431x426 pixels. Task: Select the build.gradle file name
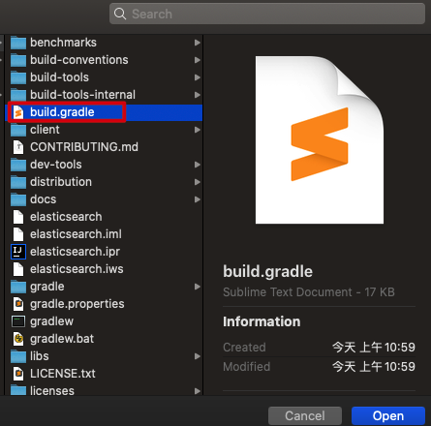[62, 112]
